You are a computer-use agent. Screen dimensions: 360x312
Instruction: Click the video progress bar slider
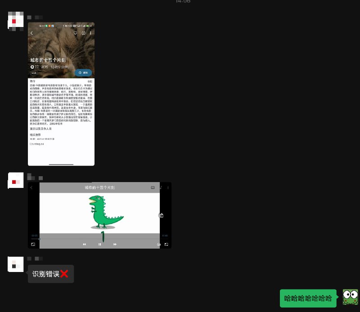coord(40,239)
